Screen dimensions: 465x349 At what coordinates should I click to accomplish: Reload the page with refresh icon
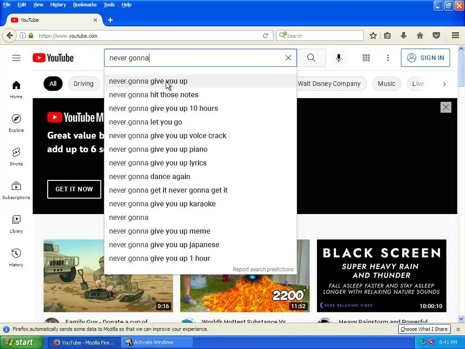265,35
